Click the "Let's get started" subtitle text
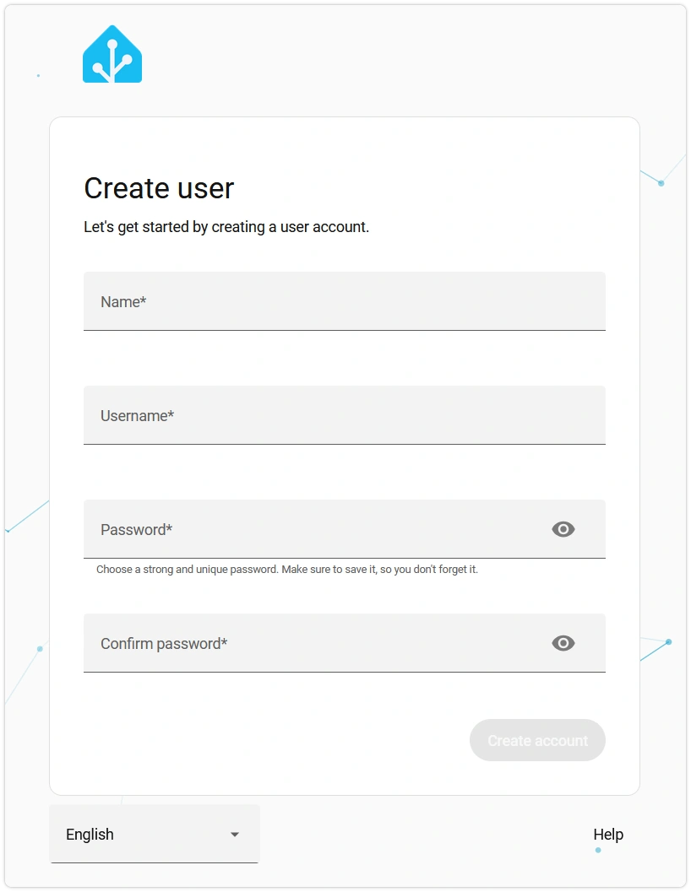The width and height of the screenshot is (691, 892). (226, 227)
